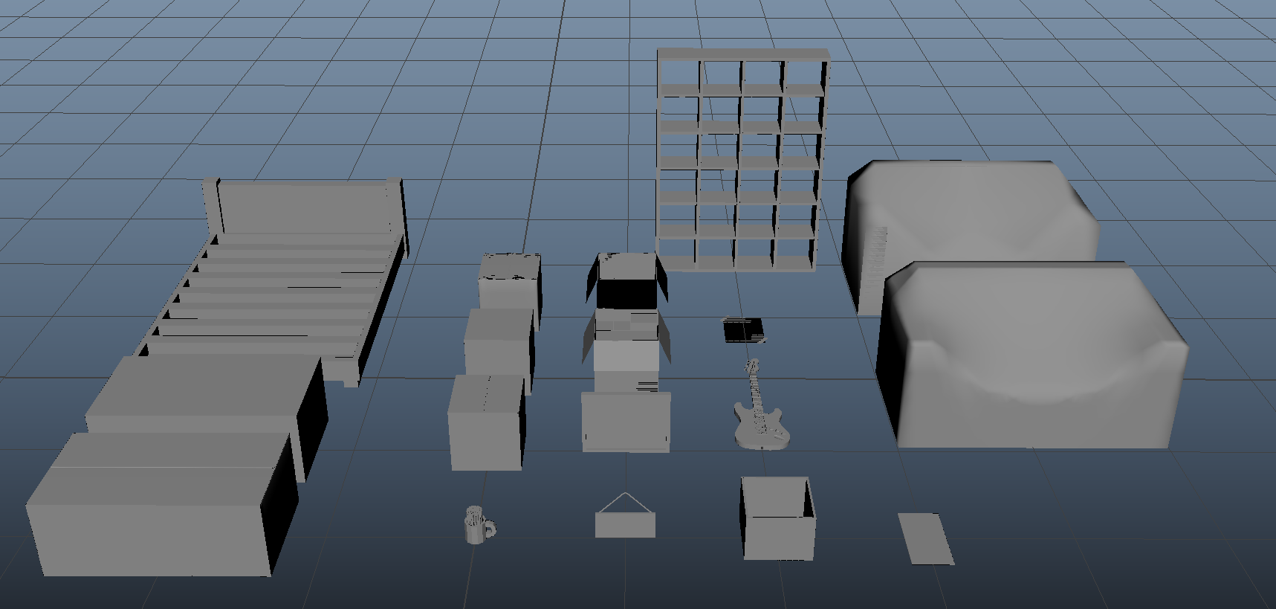Select the electric guitar model
The height and width of the screenshot is (609, 1276).
tap(761, 406)
